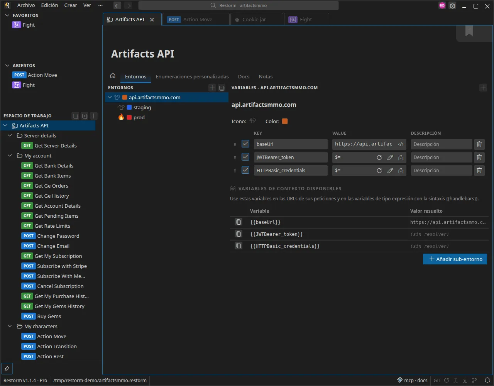Click mcp · docs in status bar
This screenshot has width=494, height=386.
click(x=412, y=380)
